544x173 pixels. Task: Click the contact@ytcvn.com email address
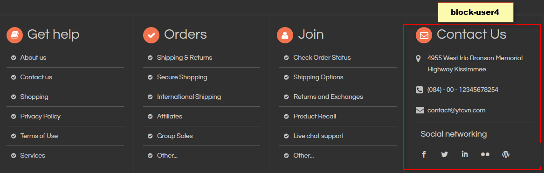pyautogui.click(x=456, y=111)
